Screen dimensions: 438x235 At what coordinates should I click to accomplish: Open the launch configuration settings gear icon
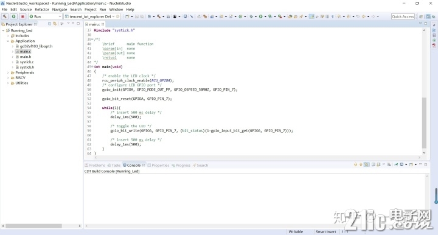[x=118, y=16]
